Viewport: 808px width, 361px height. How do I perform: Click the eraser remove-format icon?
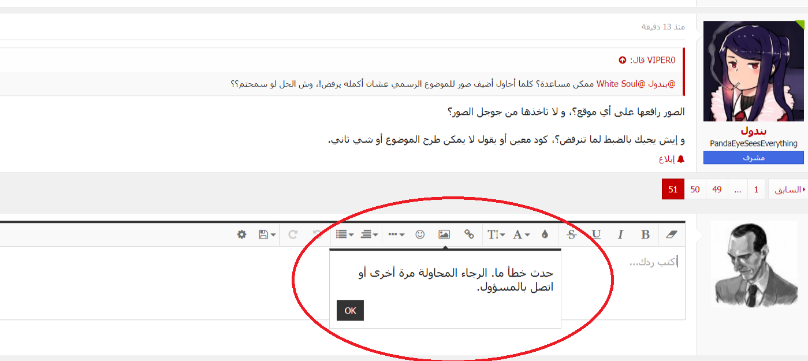[x=671, y=235]
